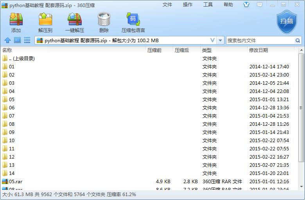This screenshot has width=305, height=200.
Task: Click the 4.9 KB size of 05.rar
Action: 163,181
